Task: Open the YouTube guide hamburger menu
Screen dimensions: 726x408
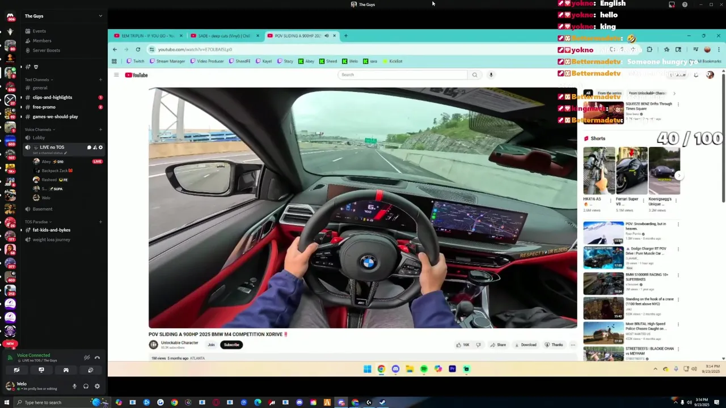Action: (116, 75)
